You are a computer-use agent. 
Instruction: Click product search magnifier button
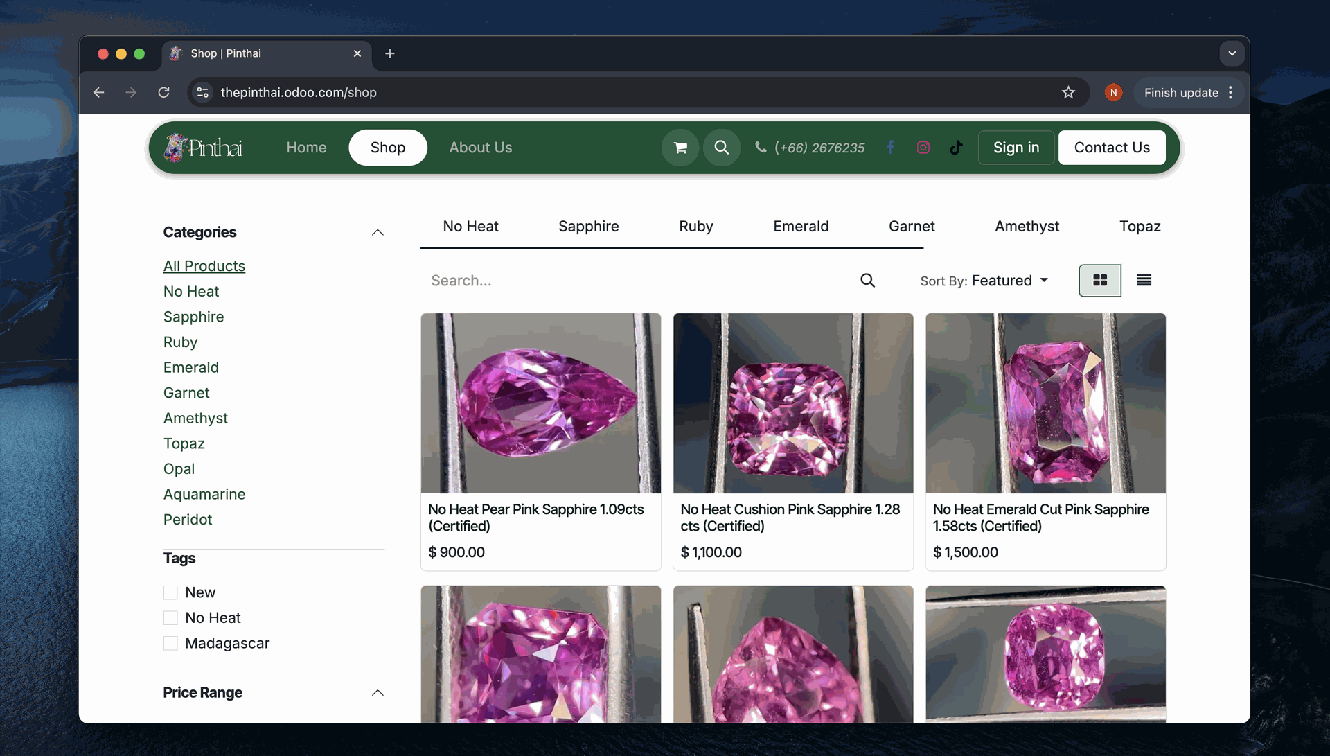click(867, 281)
